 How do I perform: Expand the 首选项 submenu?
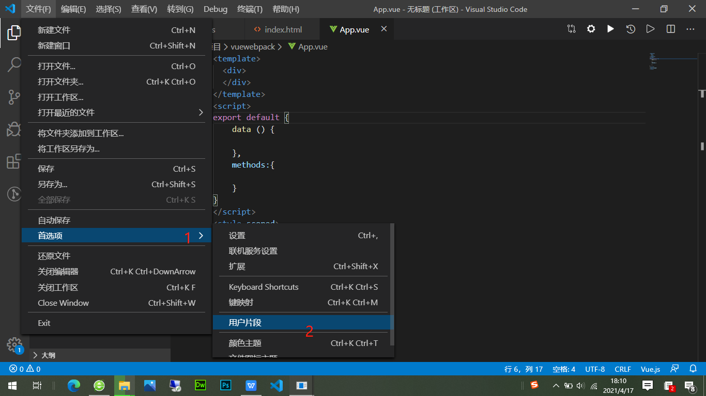pyautogui.click(x=116, y=236)
